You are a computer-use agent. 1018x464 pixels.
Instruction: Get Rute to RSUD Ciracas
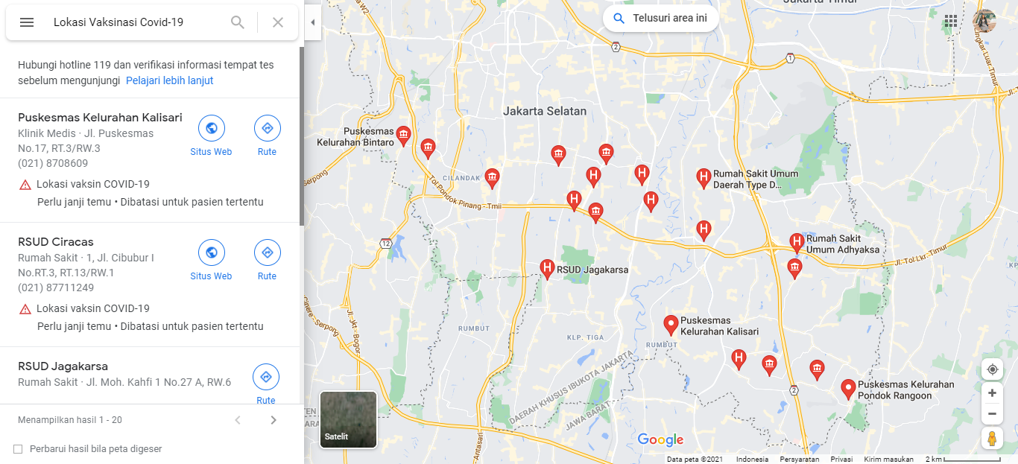pos(267,261)
